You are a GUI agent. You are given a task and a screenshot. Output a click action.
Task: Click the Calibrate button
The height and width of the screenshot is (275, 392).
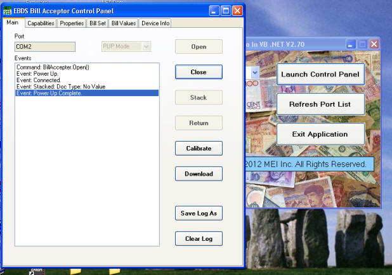[199, 148]
